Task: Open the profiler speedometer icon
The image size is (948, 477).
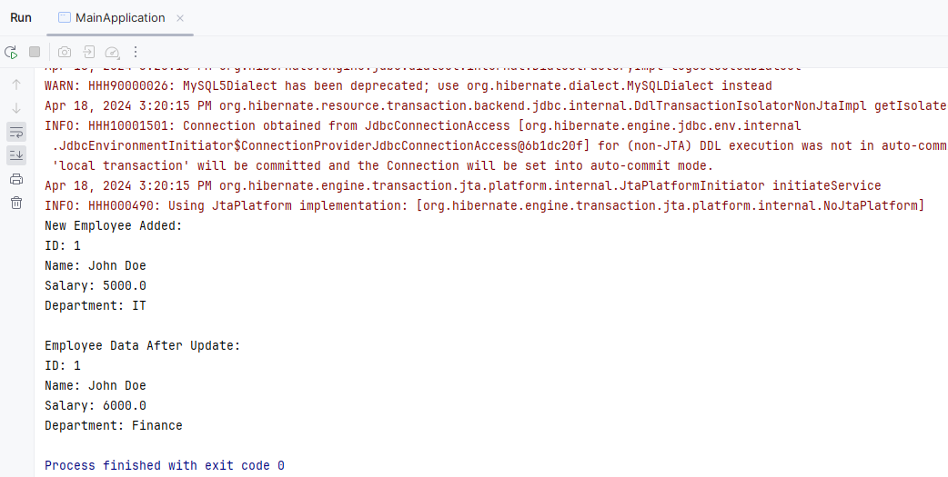Action: [x=113, y=52]
